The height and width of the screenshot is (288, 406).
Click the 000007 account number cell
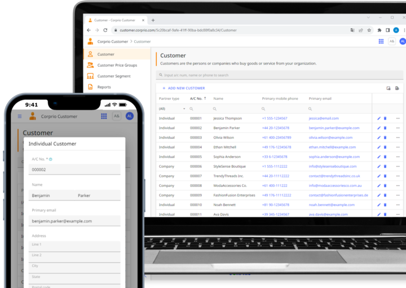196,176
